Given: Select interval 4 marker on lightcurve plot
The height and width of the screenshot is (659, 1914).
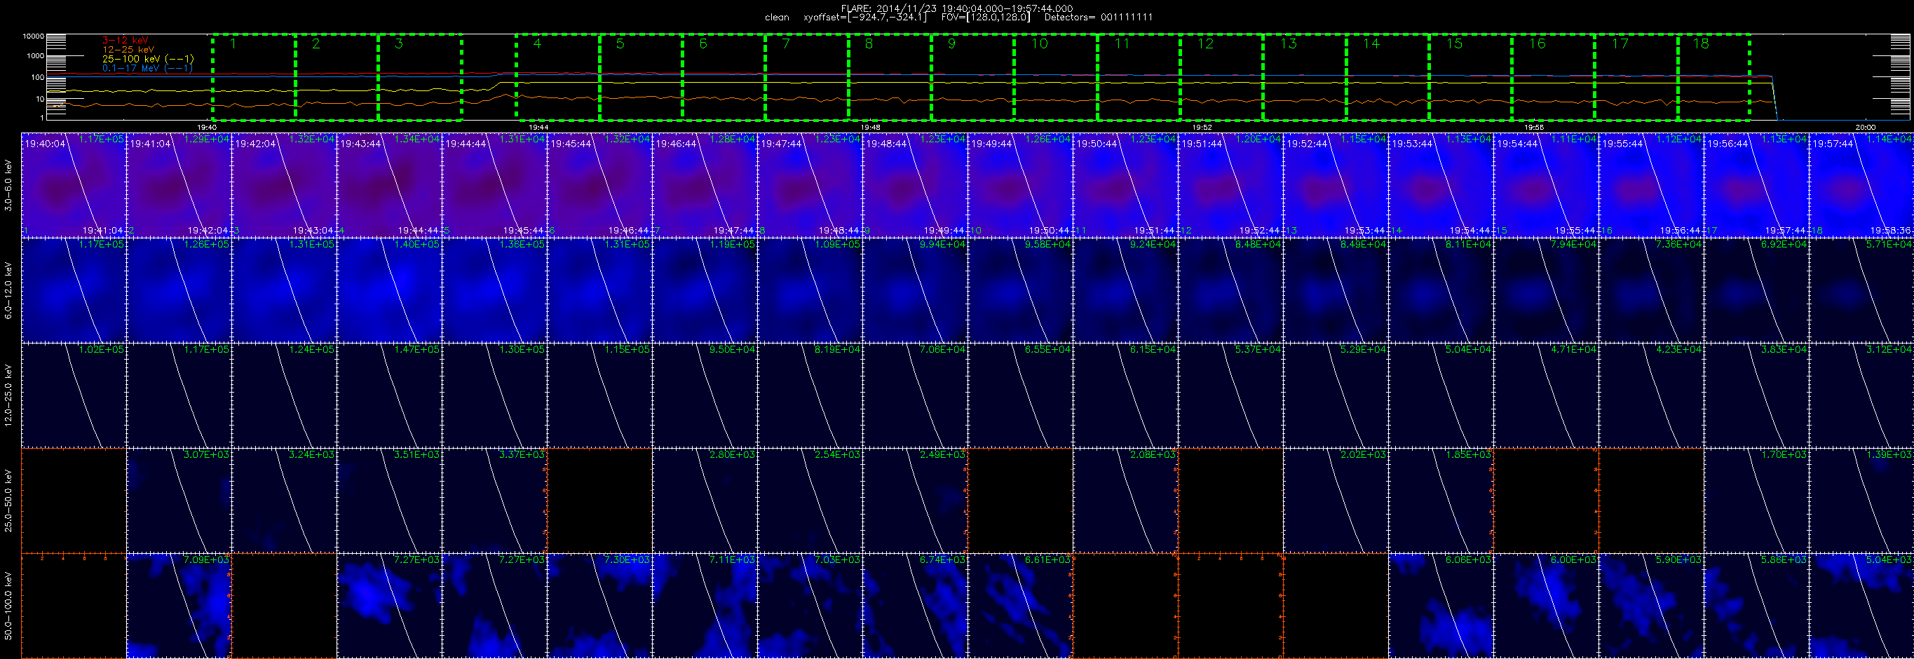Looking at the screenshot, I should pos(557,76).
